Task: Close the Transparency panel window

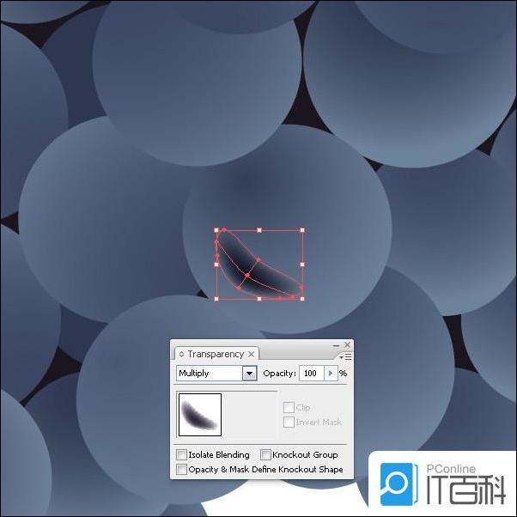Action: click(x=347, y=345)
